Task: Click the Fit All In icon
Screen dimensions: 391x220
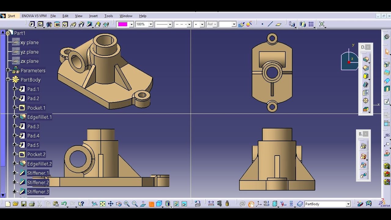Action: pyautogui.click(x=103, y=204)
